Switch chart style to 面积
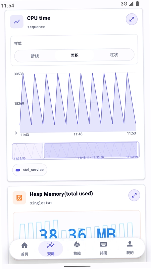The width and height of the screenshot is (151, 269). click(x=74, y=55)
